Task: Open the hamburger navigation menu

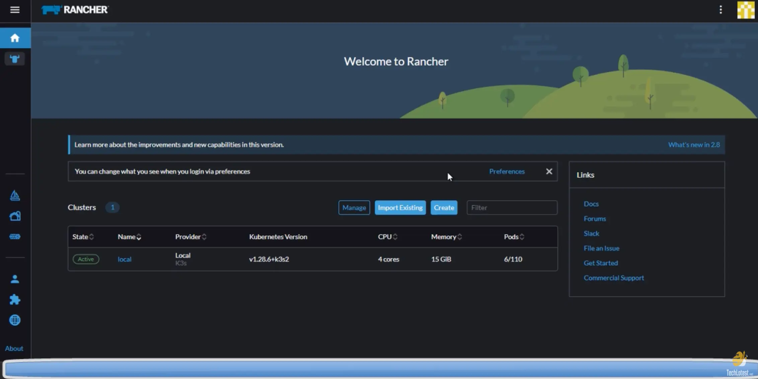Action: pos(15,10)
